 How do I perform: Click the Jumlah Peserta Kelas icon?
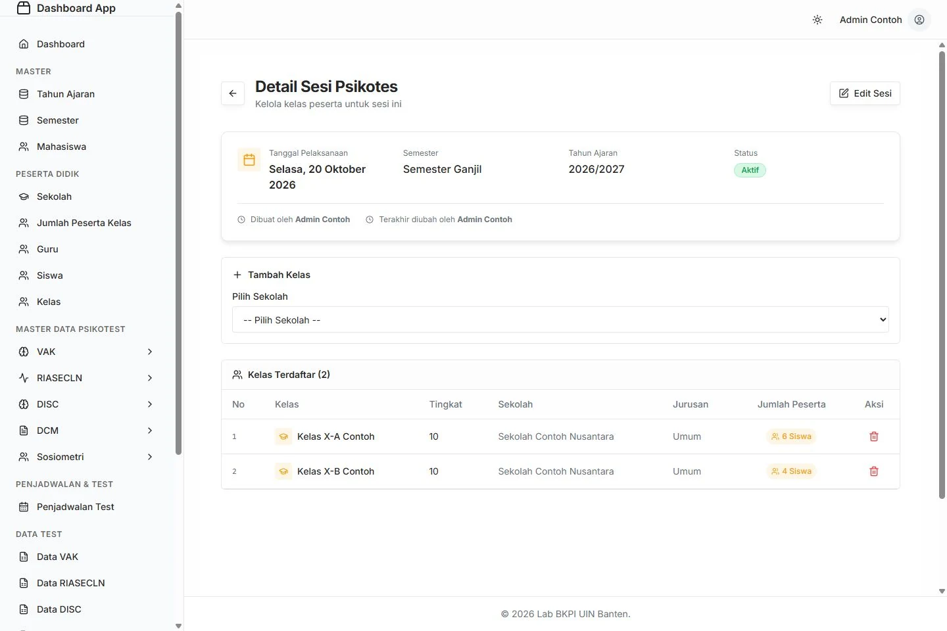coord(24,223)
